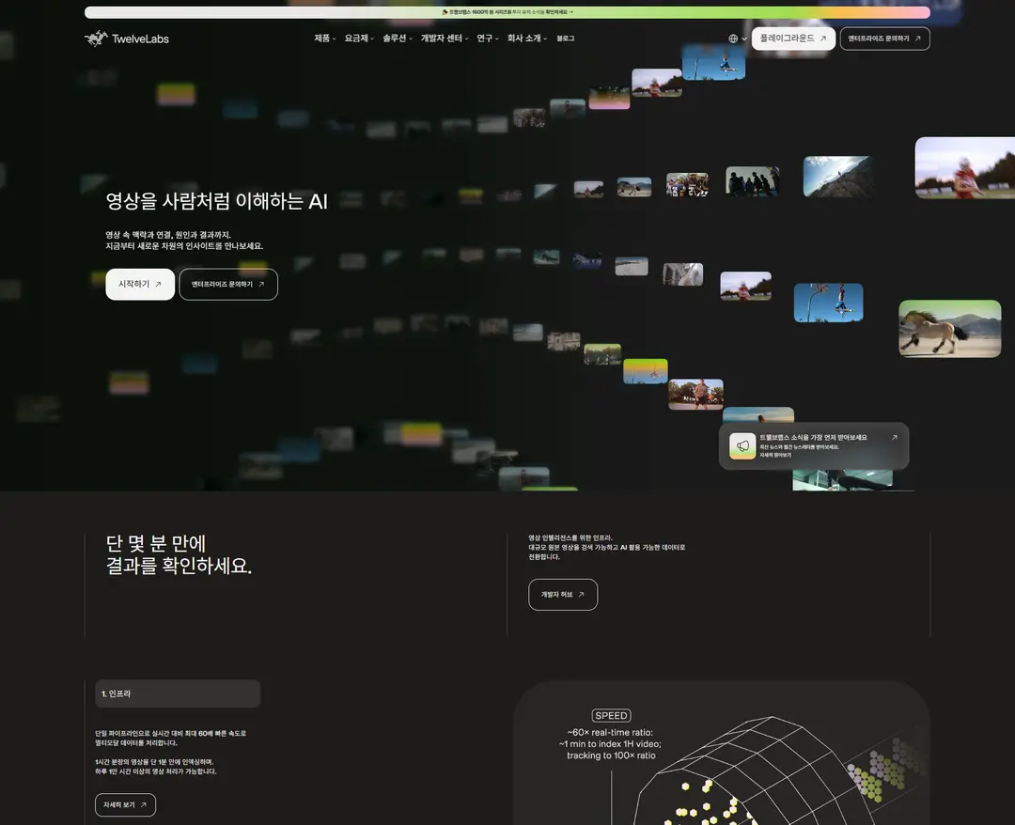This screenshot has width=1015, height=825.
Task: Open the galloping horse video thumbnail
Action: coord(949,329)
